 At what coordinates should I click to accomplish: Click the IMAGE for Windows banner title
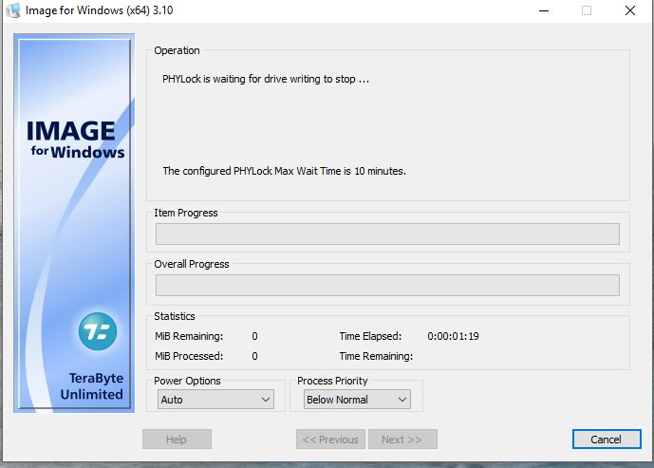coord(76,140)
